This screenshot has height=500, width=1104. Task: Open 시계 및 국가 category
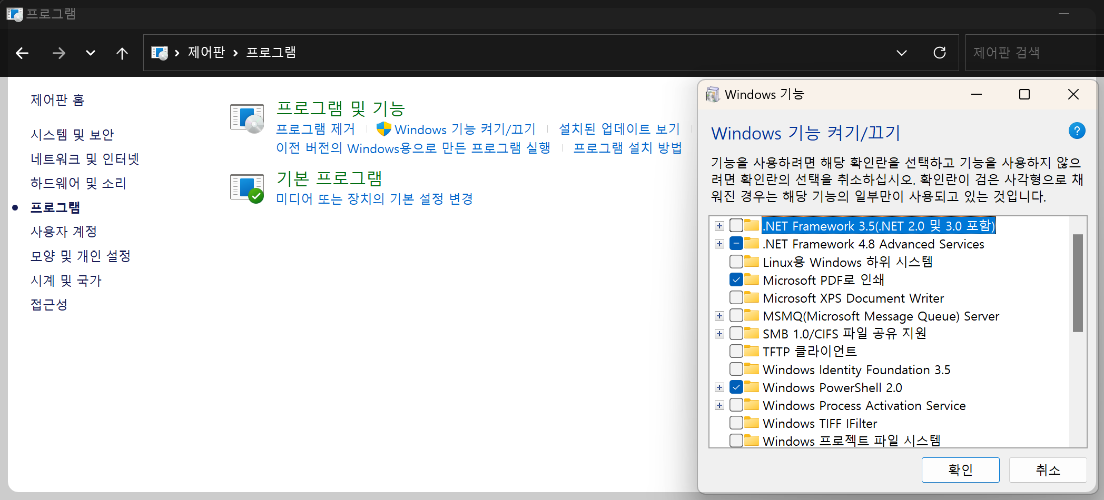66,281
